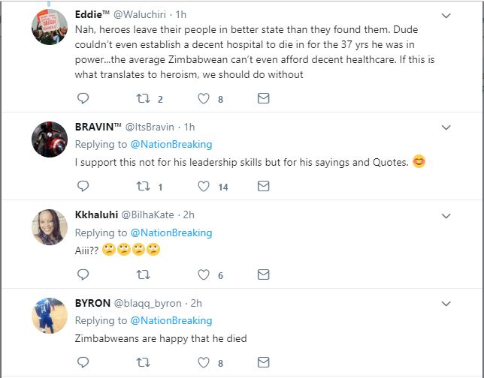
Task: Open more options on Eddie's tweet
Action: [446, 15]
